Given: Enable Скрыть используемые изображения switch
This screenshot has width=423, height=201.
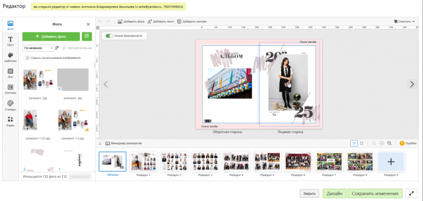Looking at the screenshot, I should (x=26, y=58).
